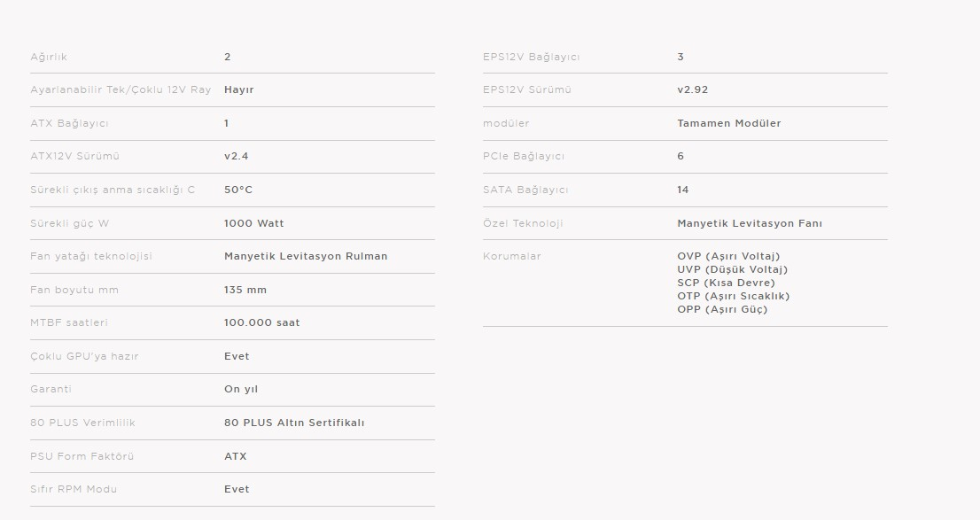Viewport: 980px width, 520px height.
Task: Select the PCIe Bağlayıcı label
Action: [523, 156]
